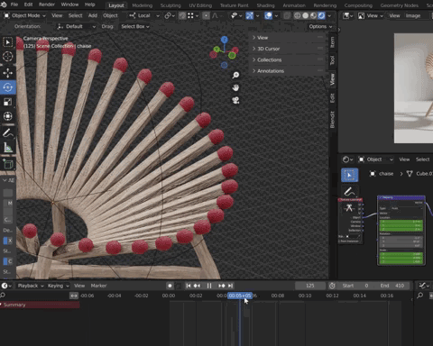Select the node editor Annotate tool

point(349,191)
